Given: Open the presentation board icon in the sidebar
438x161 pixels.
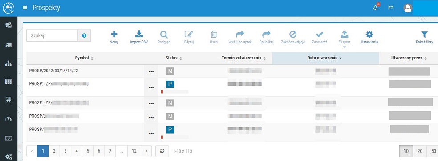Looking at the screenshot, I should click(x=8, y=100).
